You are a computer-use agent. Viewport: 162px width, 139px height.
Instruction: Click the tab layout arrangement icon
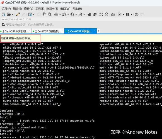[128, 14]
